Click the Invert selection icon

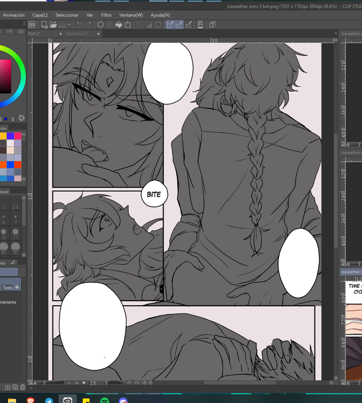coord(149,25)
